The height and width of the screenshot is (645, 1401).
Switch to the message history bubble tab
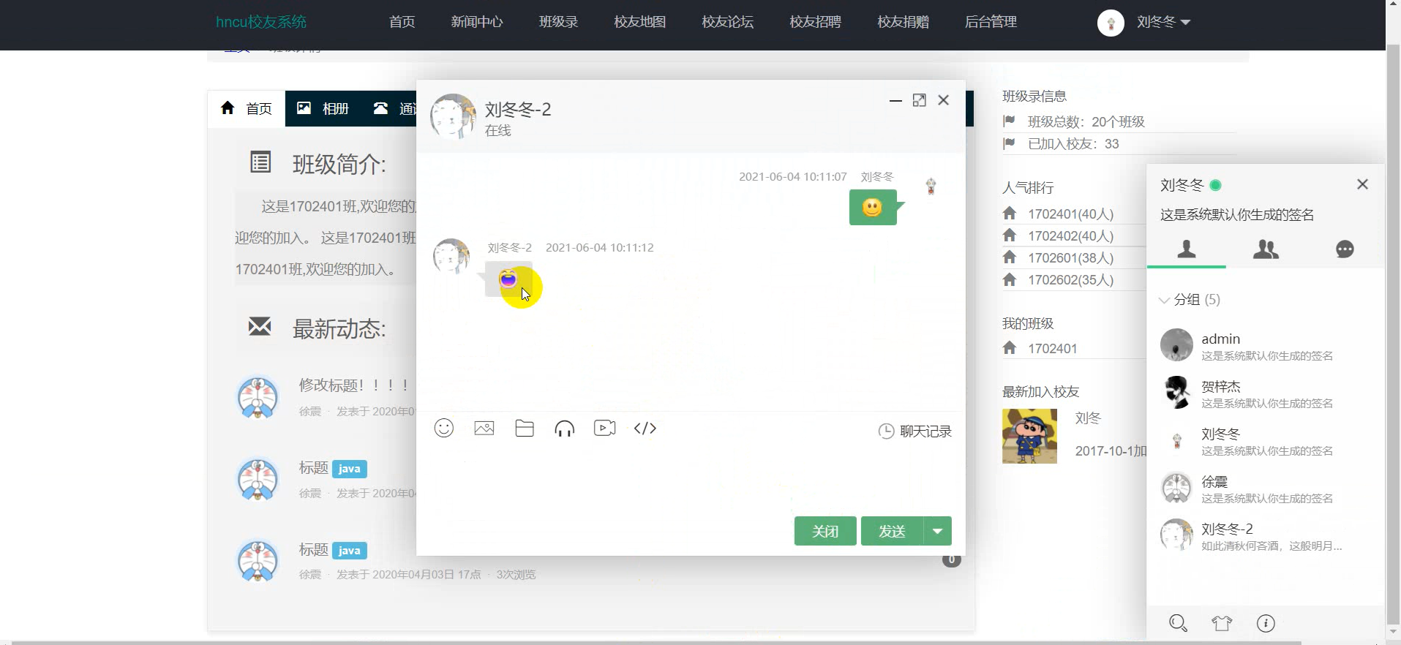(1345, 249)
